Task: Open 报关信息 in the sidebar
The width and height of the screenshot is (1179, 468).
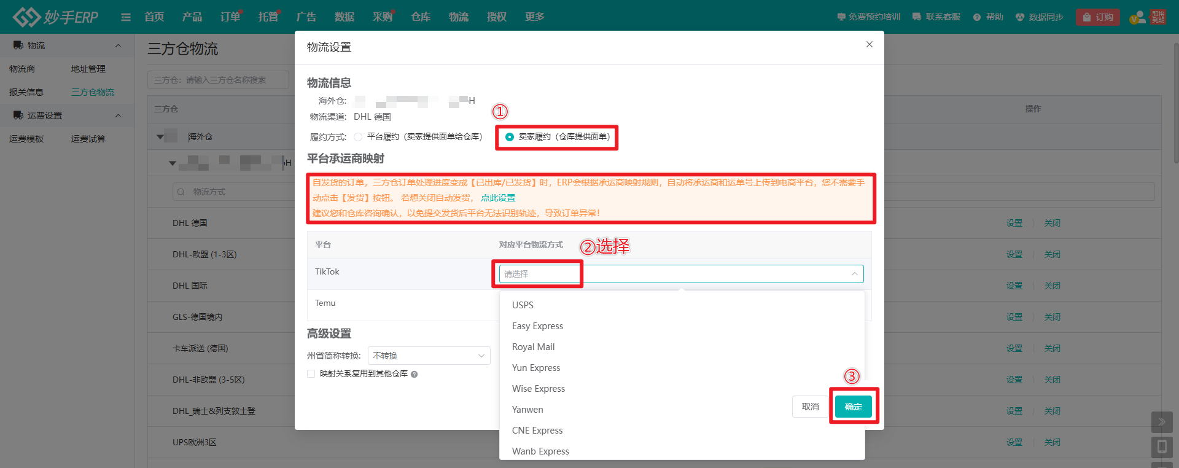Action: point(26,92)
